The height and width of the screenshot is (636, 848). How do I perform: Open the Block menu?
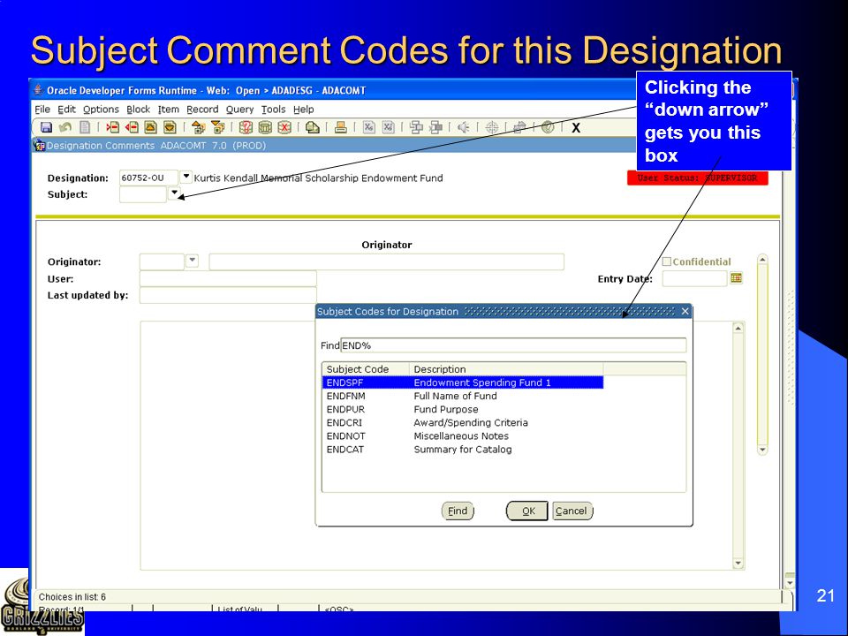pyautogui.click(x=138, y=110)
